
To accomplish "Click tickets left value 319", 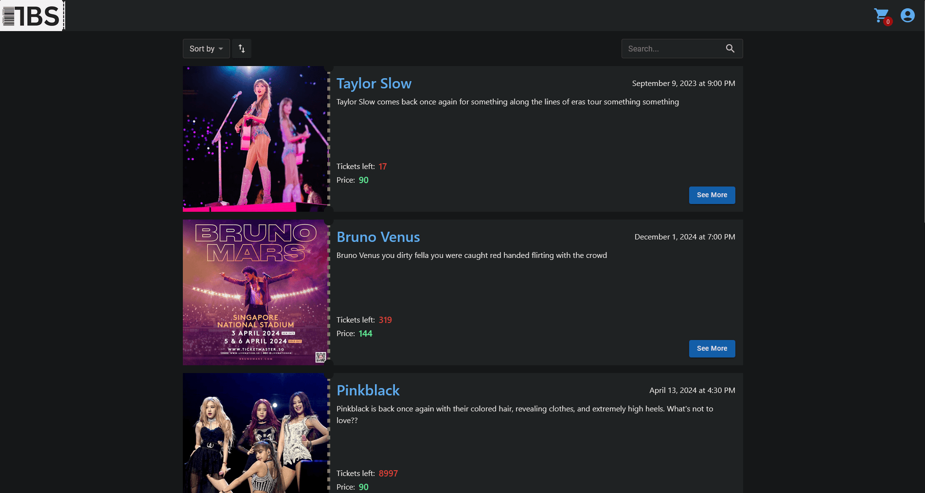I will click(x=385, y=320).
